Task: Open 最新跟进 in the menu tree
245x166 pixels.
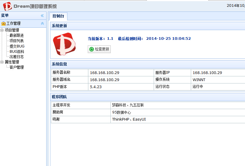Action: [16, 35]
